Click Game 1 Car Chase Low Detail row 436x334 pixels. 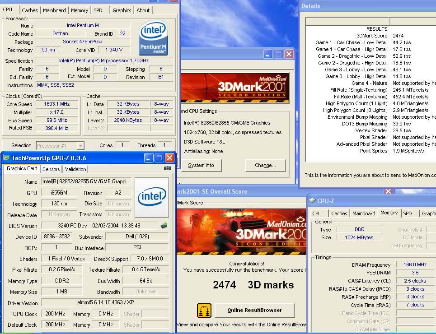pos(371,42)
